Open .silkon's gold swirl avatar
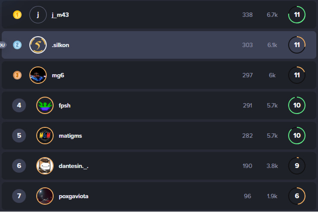Viewport: 318px width, 212px height. [x=38, y=45]
